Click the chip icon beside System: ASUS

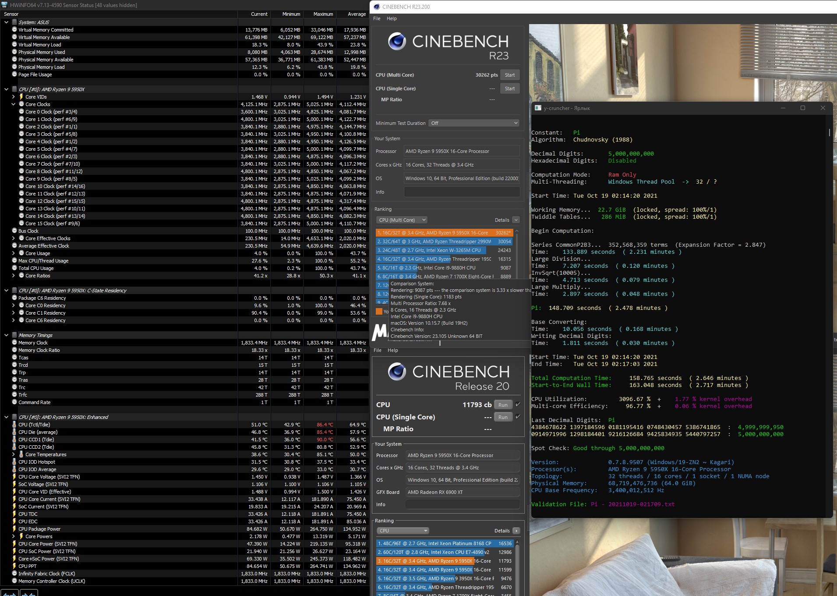point(14,22)
